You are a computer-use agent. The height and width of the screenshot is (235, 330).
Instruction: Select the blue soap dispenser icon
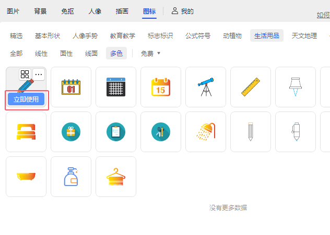[x=71, y=177]
